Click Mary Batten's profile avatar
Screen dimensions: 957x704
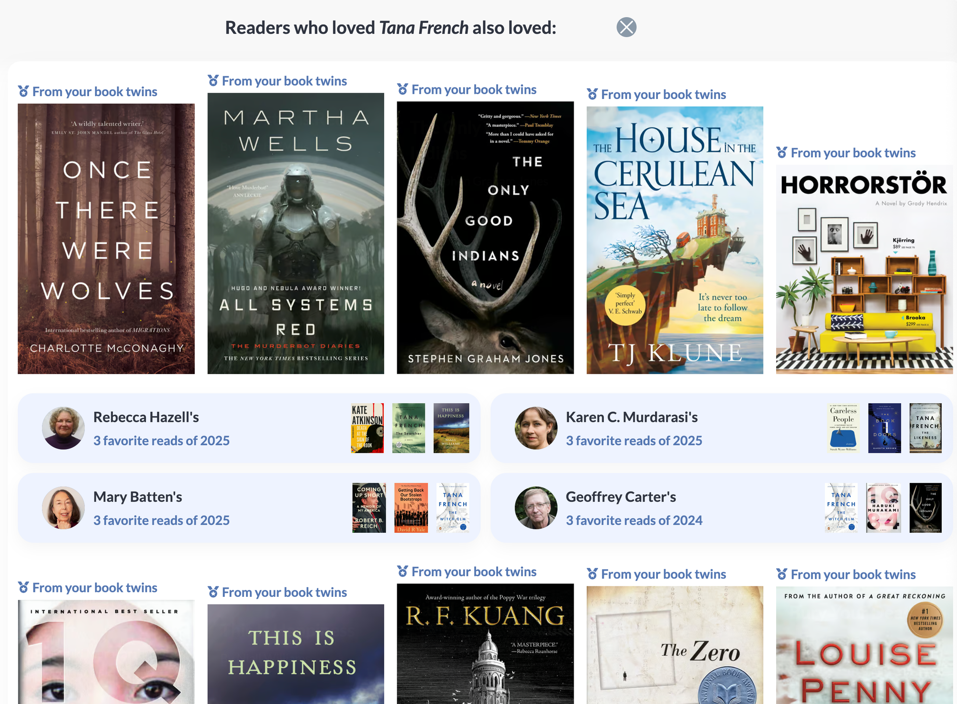pos(63,507)
